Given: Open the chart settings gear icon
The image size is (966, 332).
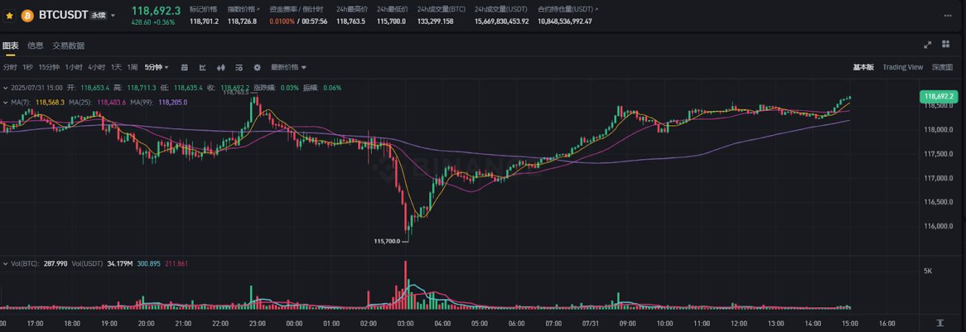Looking at the screenshot, I should point(257,68).
